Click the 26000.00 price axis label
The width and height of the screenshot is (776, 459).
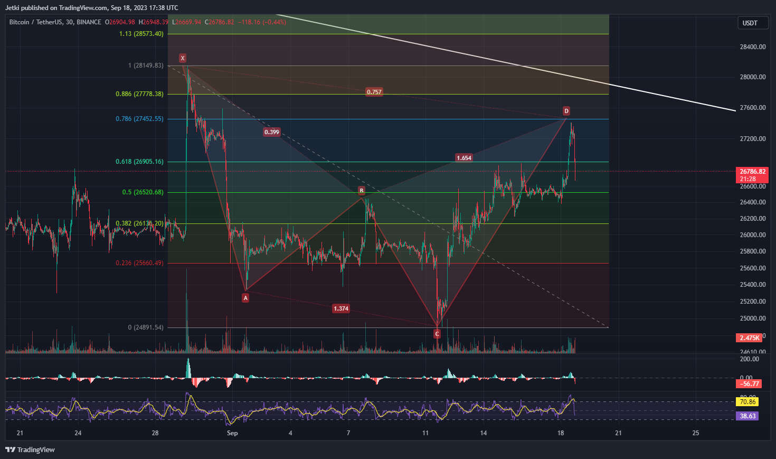pyautogui.click(x=753, y=235)
